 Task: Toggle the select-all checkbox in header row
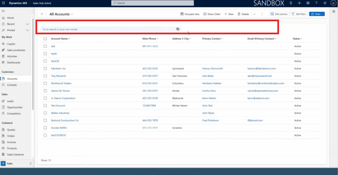[x=45, y=39]
